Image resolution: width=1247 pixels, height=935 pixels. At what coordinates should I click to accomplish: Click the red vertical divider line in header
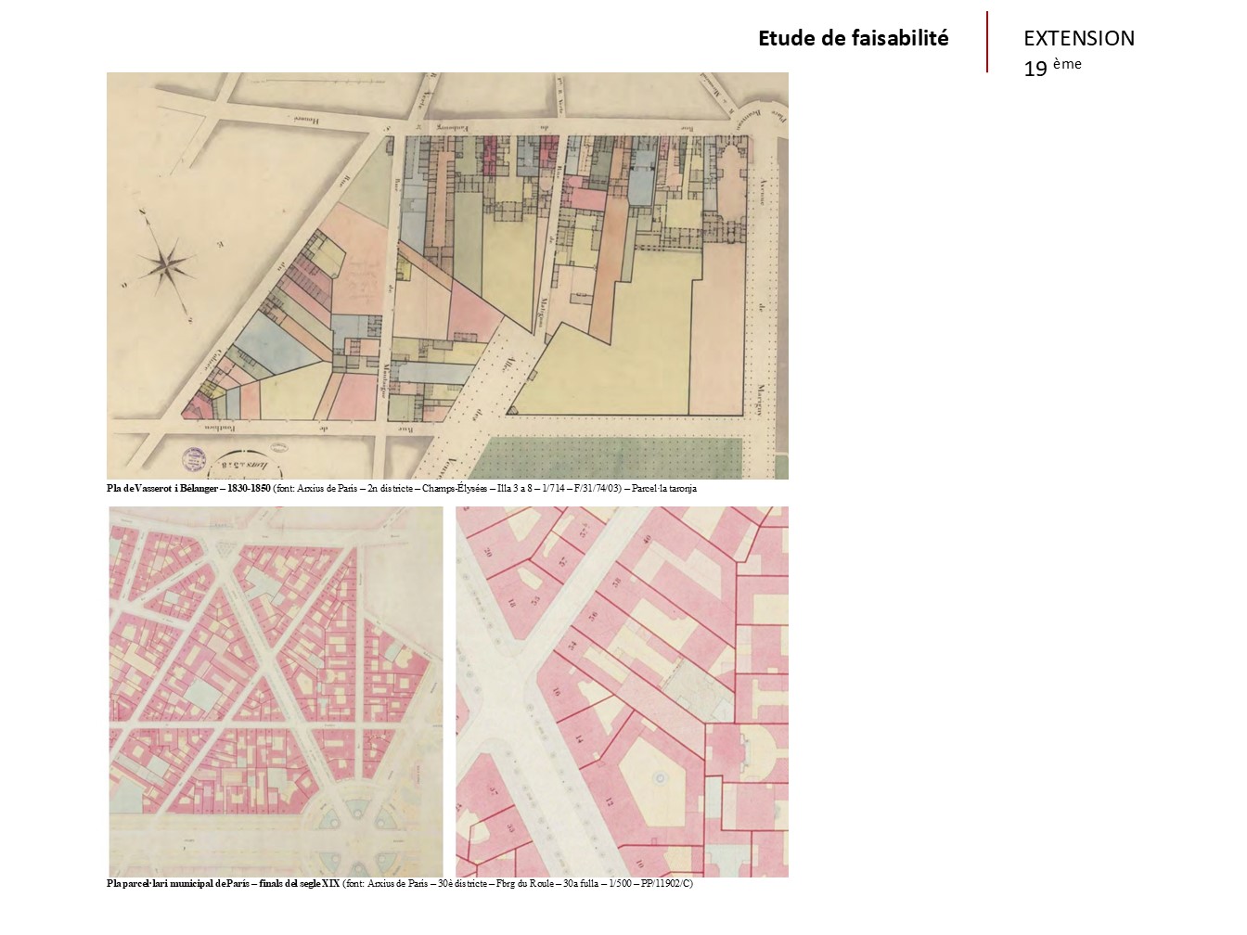(987, 42)
